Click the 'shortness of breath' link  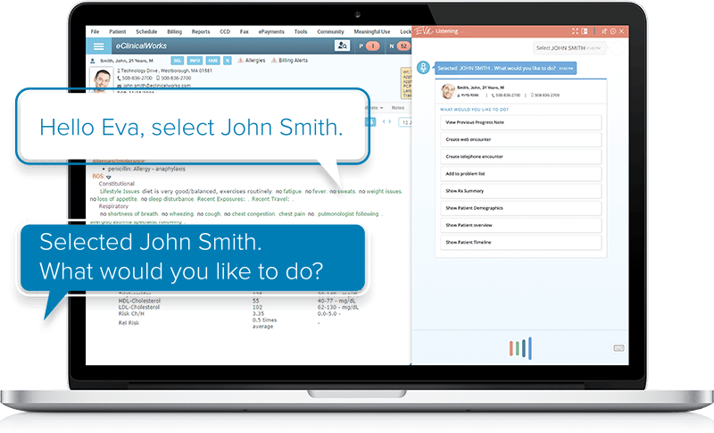[133, 214]
